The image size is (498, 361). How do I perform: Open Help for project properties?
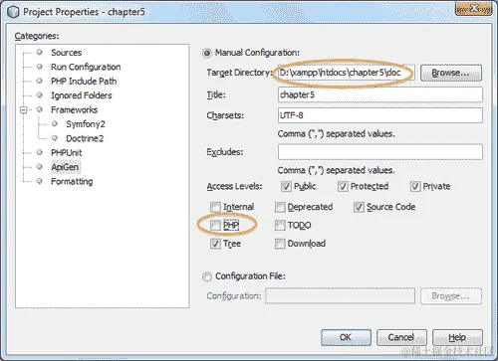(457, 337)
